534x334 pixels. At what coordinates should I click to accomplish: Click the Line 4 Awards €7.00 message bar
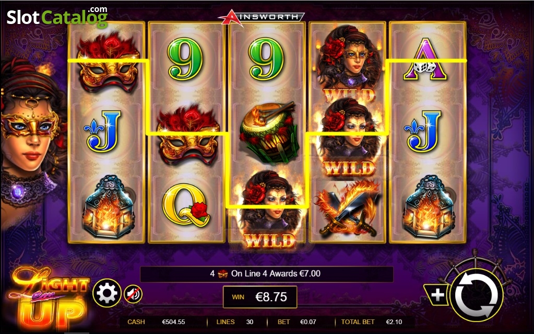pos(267,274)
